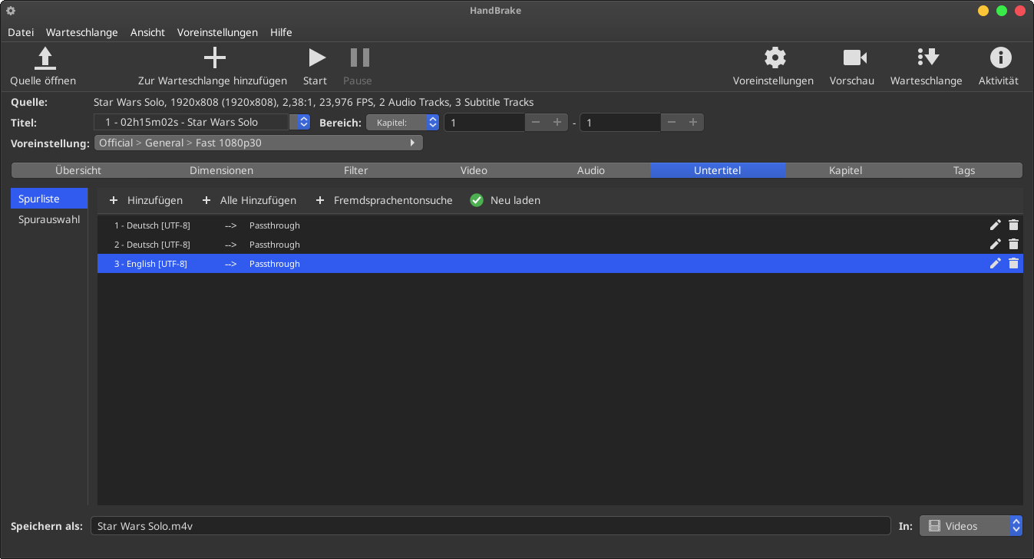Click the green Neu laden check icon
This screenshot has width=1034, height=559.
point(477,200)
